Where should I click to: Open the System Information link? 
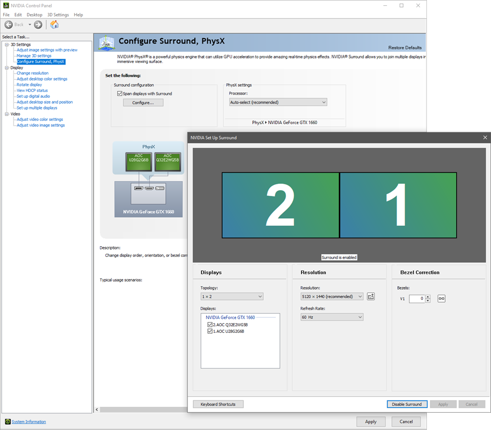point(29,421)
